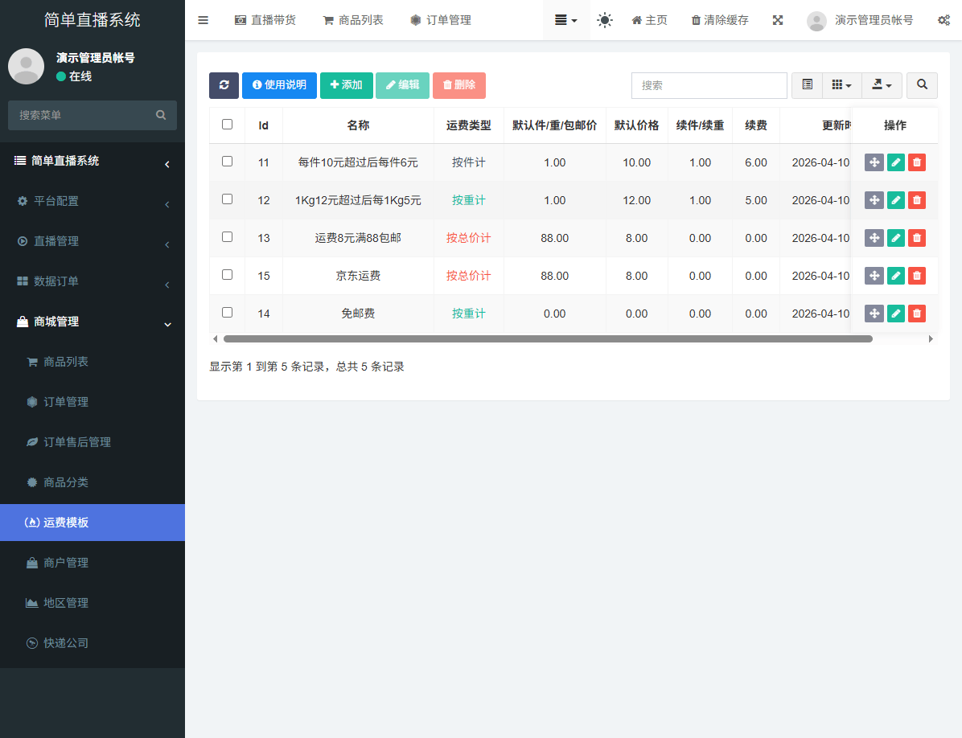Click the sidebar menu search magnifier
The image size is (962, 738).
(x=161, y=115)
